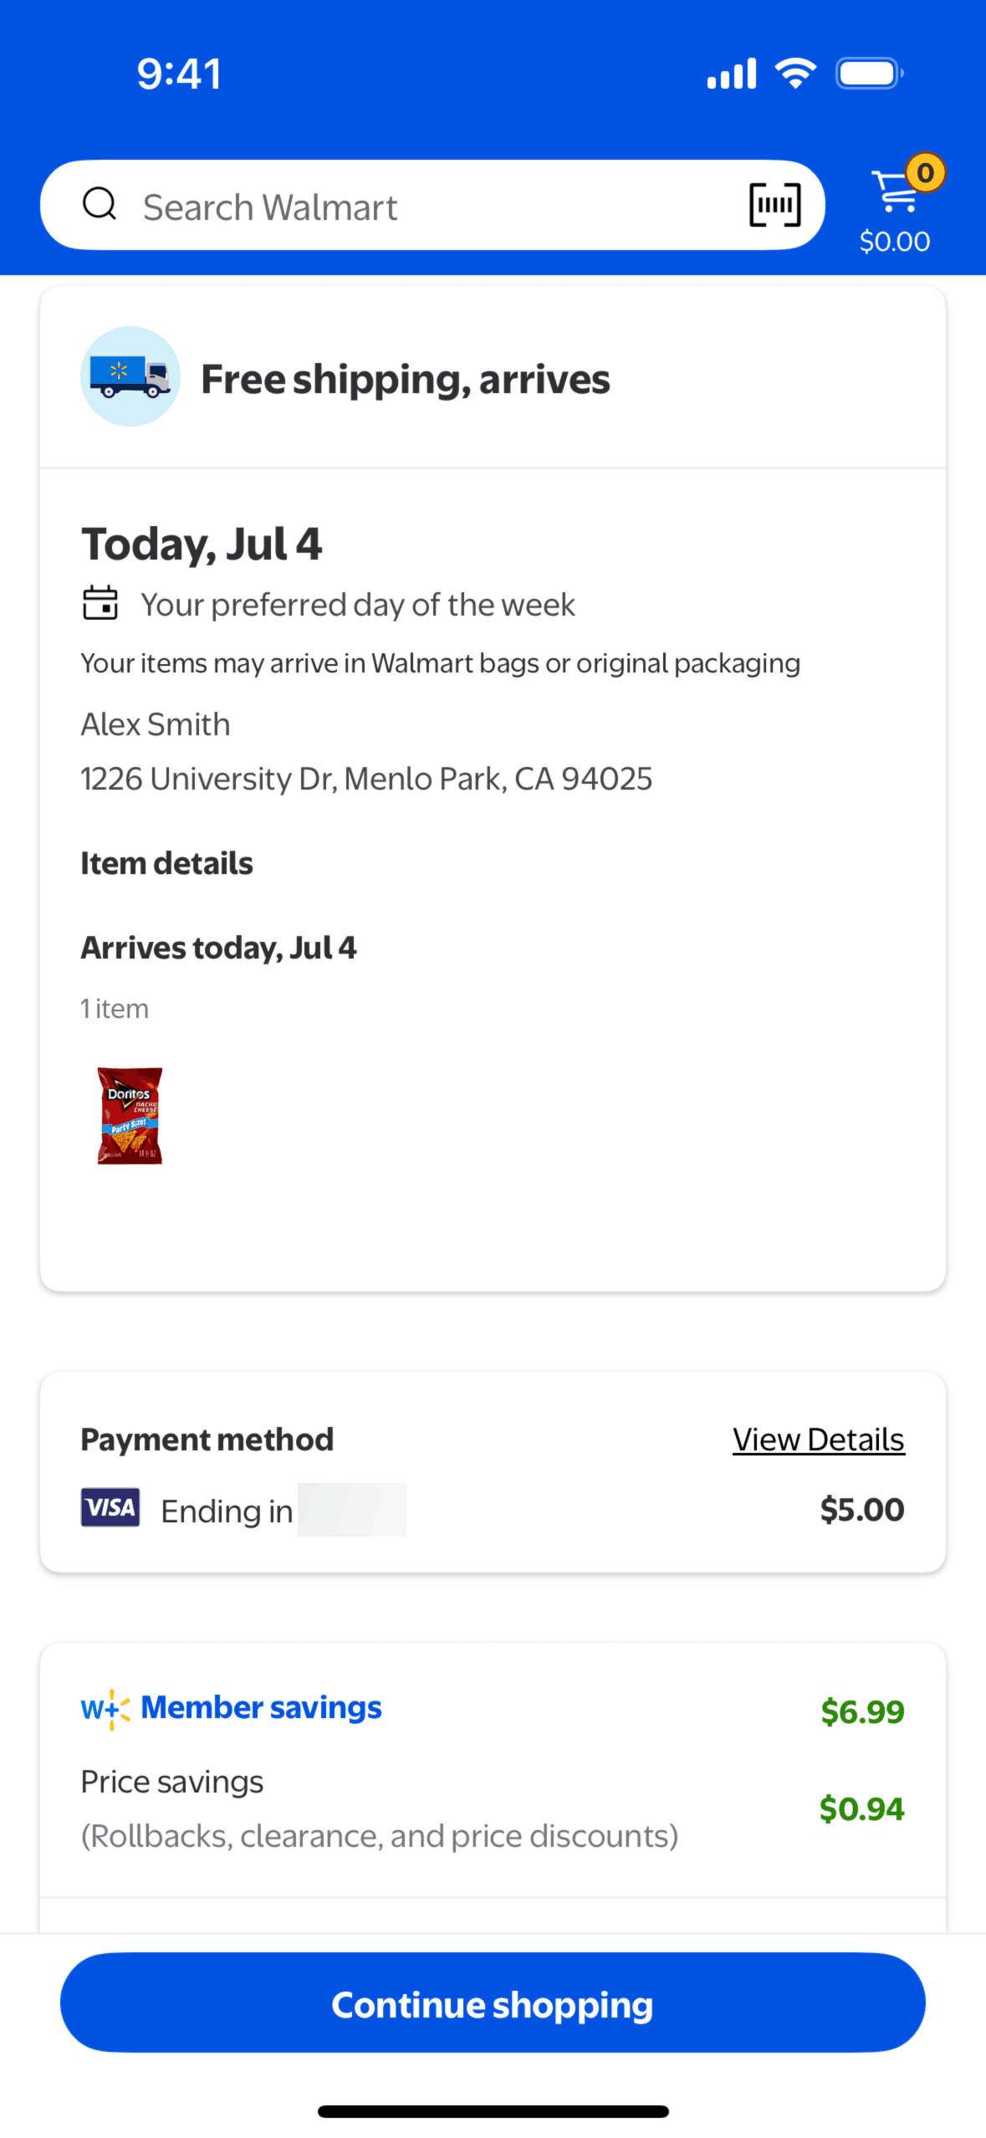Click in the Search Walmart field
986x2138 pixels.
click(x=435, y=206)
